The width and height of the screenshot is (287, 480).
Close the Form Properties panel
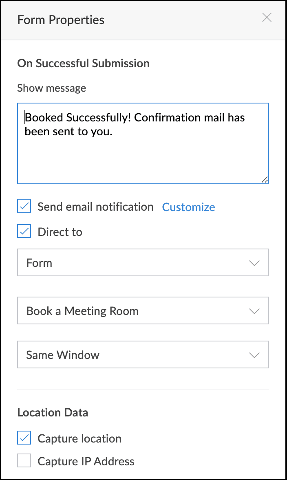click(x=267, y=18)
